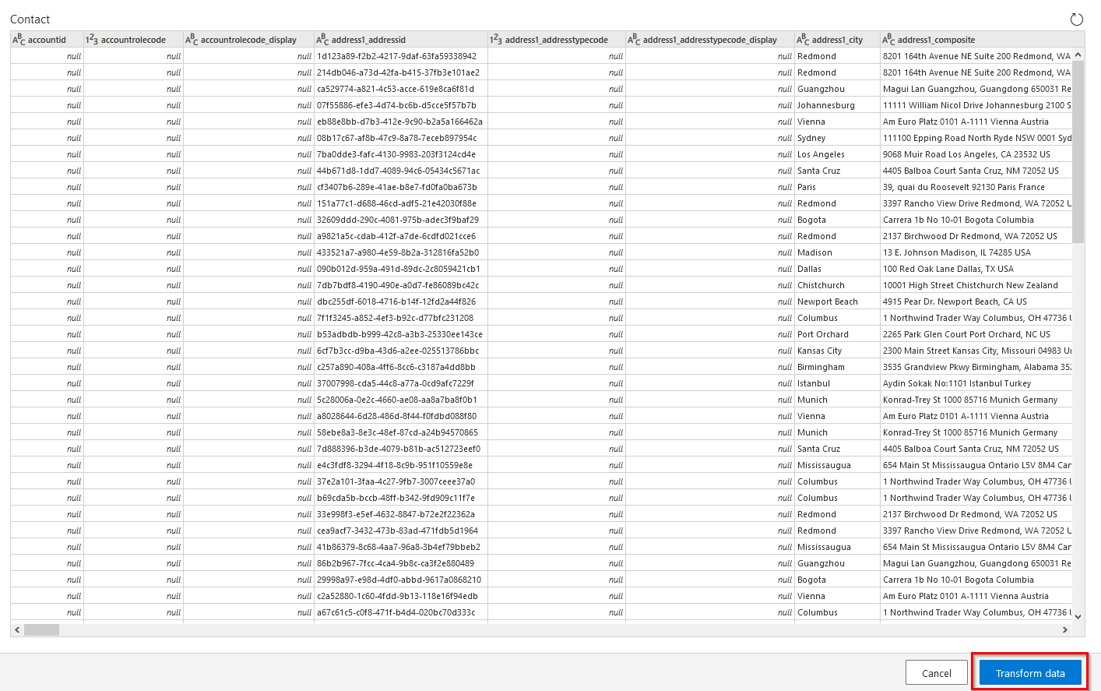
Task: Click the Cancel button
Action: 936,672
